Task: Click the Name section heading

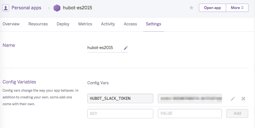Action: point(9,45)
